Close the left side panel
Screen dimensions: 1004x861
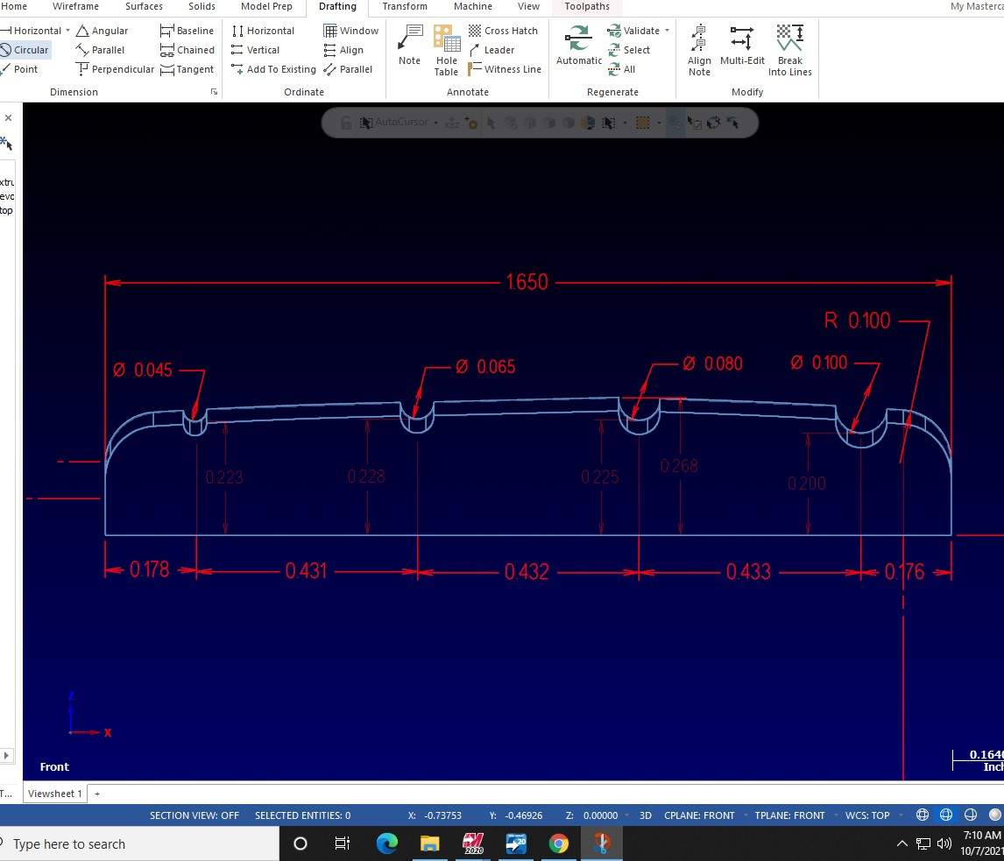(9, 117)
